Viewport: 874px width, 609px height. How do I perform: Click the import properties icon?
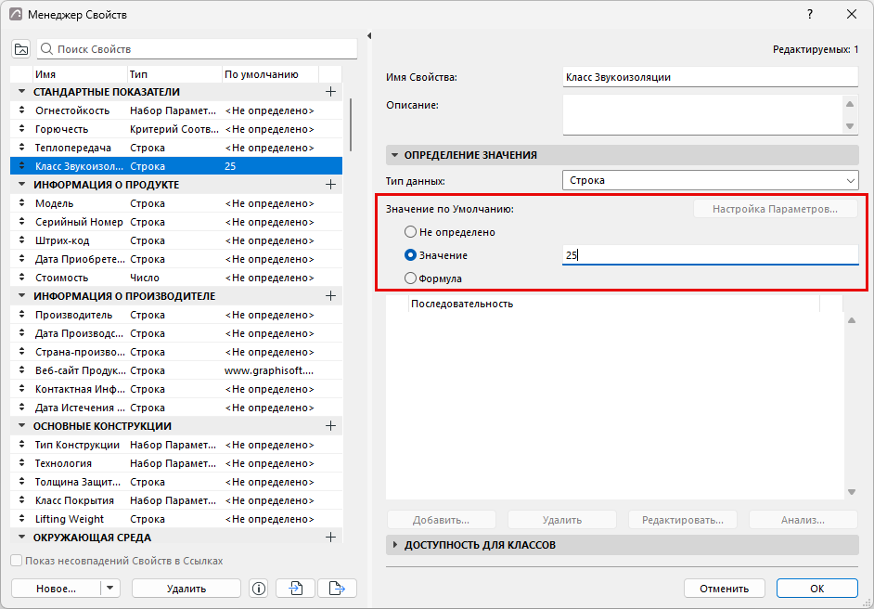[x=296, y=589]
